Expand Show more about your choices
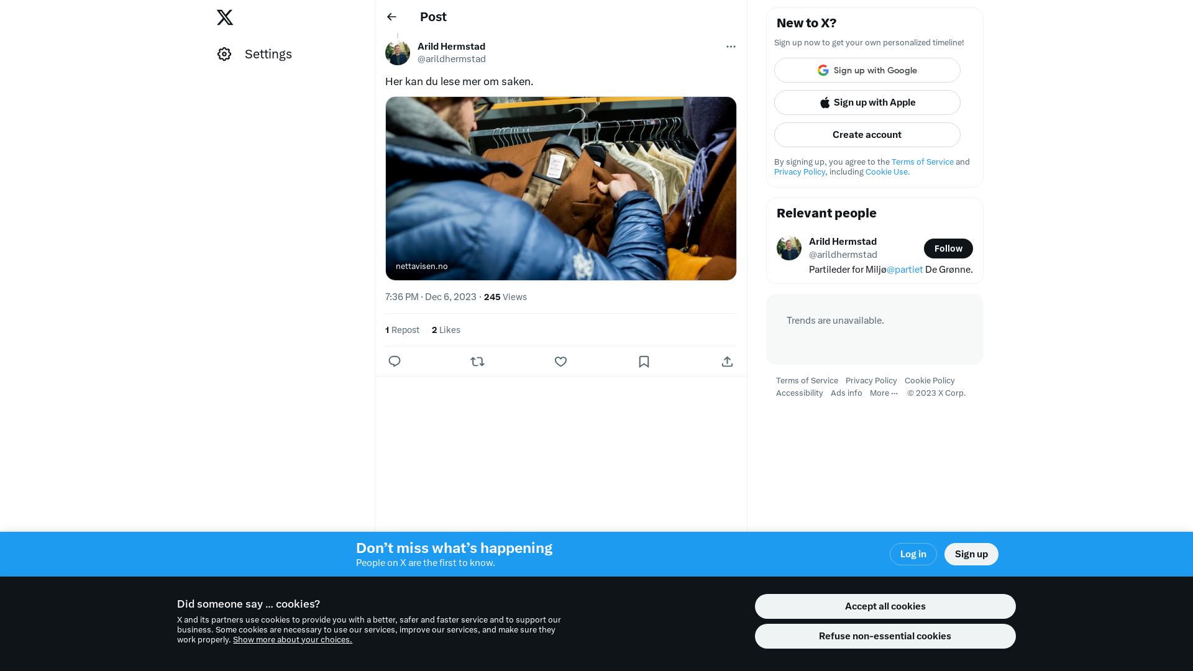 [293, 640]
